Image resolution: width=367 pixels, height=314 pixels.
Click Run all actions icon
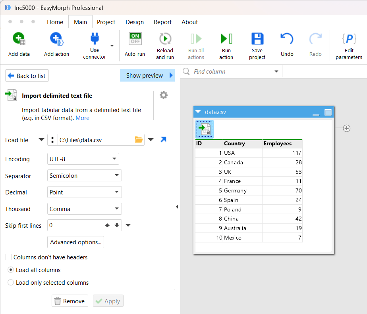(x=196, y=39)
